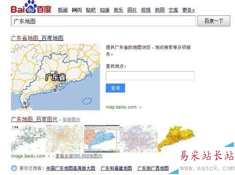Open the 广东和福建地图 suggestion
235x175 pixels.
(116, 168)
